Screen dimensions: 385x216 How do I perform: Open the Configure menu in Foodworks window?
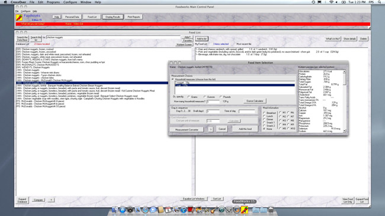(x=25, y=11)
